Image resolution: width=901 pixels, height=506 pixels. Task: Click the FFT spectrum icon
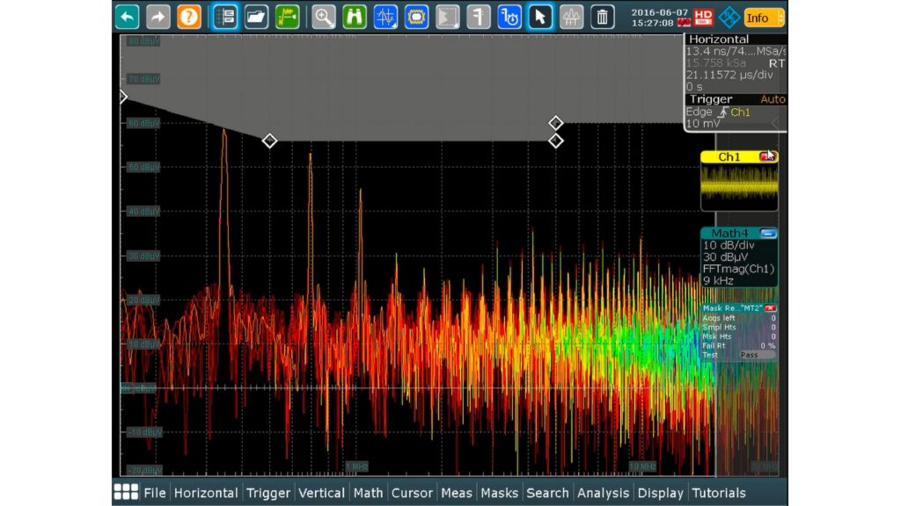571,18
